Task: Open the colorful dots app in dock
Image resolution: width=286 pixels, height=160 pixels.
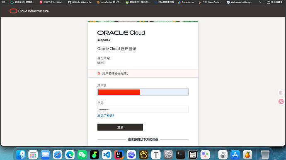Action: pos(205,155)
